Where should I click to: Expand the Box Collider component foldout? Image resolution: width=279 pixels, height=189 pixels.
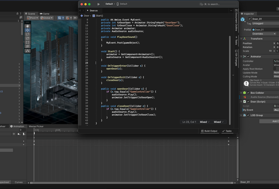[x=241, y=93]
